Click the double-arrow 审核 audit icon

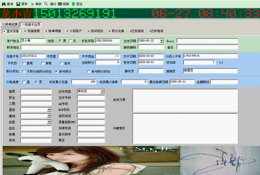click(x=32, y=4)
